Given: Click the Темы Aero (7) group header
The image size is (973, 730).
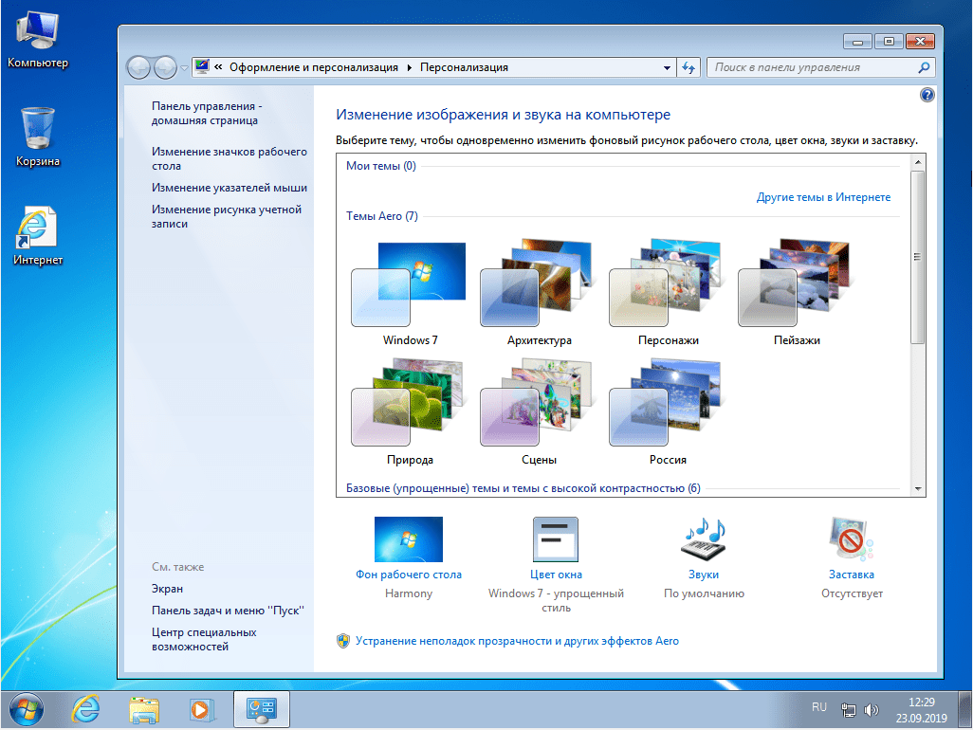Looking at the screenshot, I should coord(381,216).
